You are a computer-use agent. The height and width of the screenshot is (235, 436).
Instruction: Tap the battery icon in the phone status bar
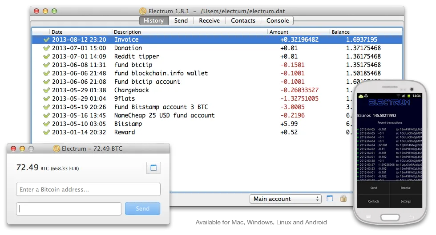409,96
